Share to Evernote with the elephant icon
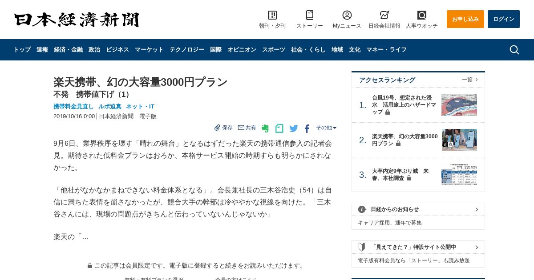This screenshot has height=280, width=534. tap(265, 128)
